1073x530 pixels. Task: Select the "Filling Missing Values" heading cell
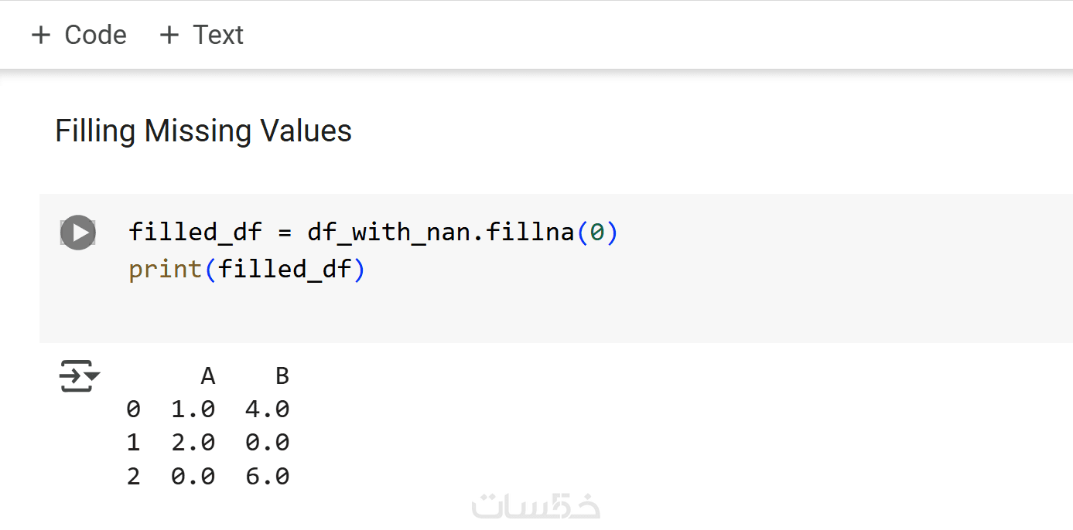[x=203, y=131]
